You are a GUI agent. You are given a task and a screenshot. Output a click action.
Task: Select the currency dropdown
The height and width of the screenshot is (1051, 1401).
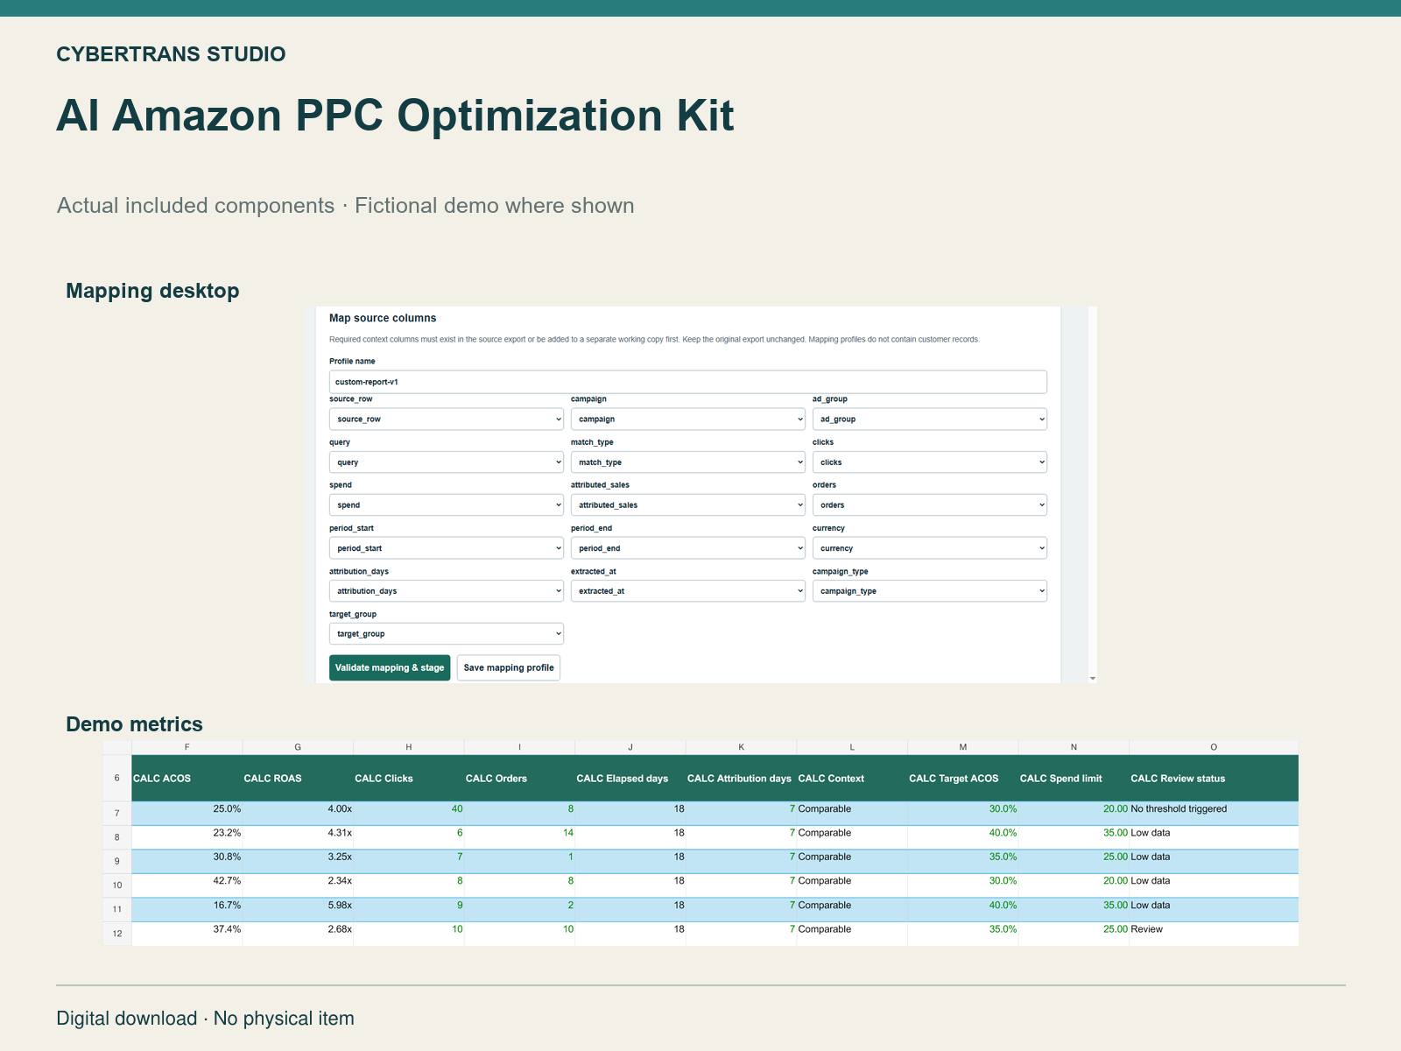point(930,548)
